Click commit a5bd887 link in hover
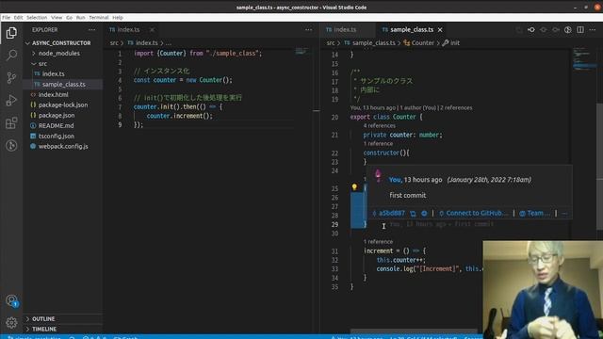This screenshot has width=603, height=339. [392, 214]
